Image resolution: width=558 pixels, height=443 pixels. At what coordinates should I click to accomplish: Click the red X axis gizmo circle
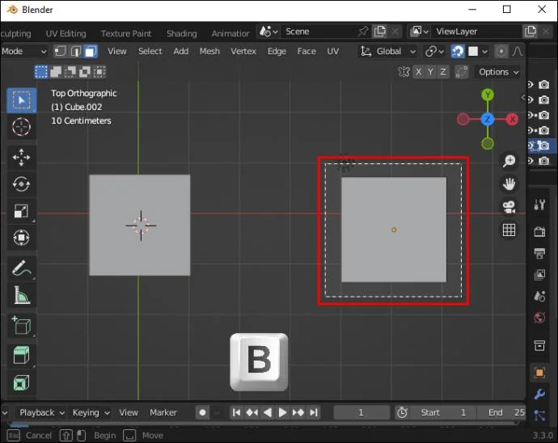pyautogui.click(x=512, y=120)
